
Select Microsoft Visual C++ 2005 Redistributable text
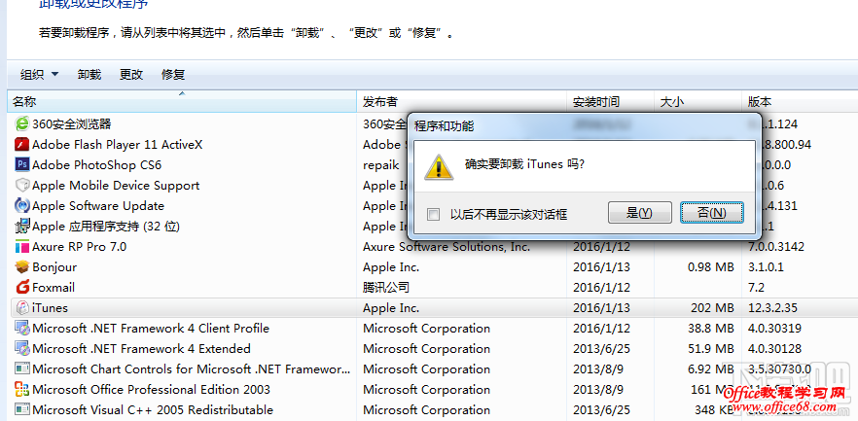[153, 410]
